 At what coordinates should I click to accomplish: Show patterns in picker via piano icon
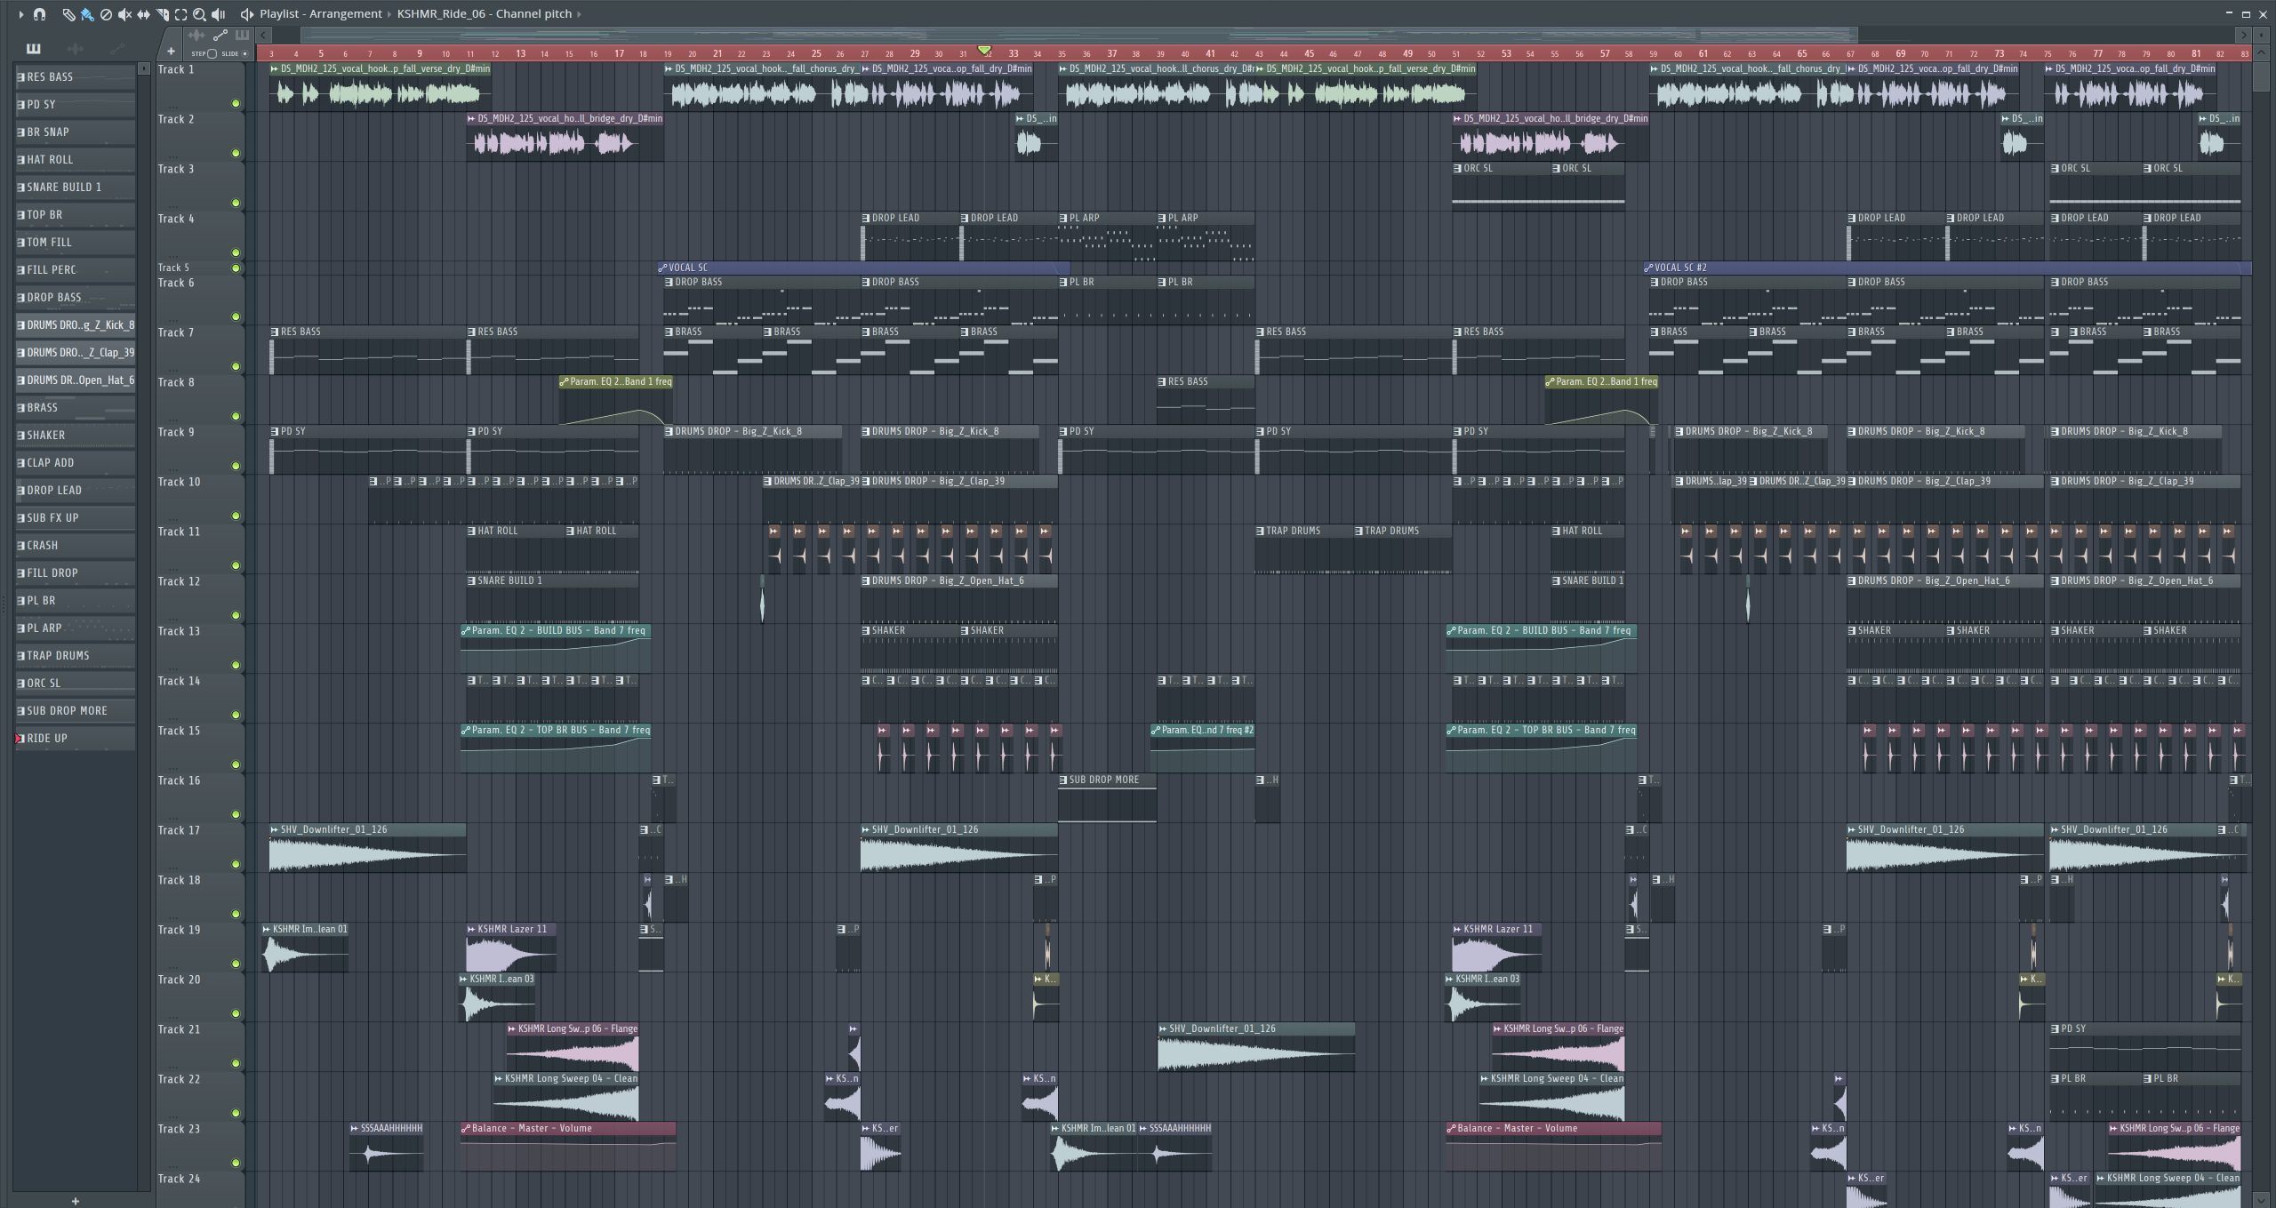[33, 49]
